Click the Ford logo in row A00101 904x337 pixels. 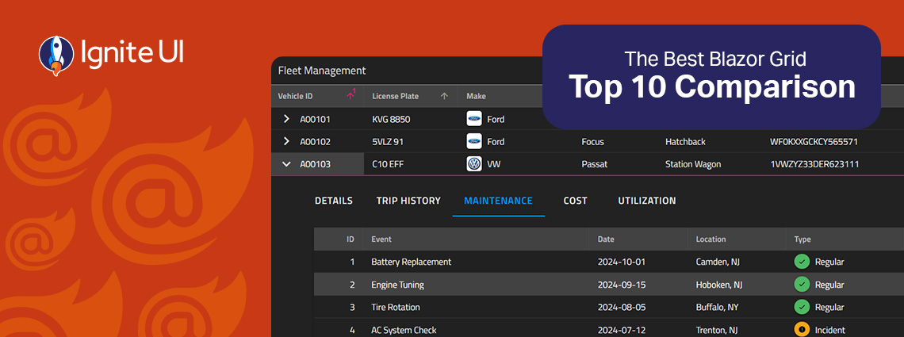[474, 119]
